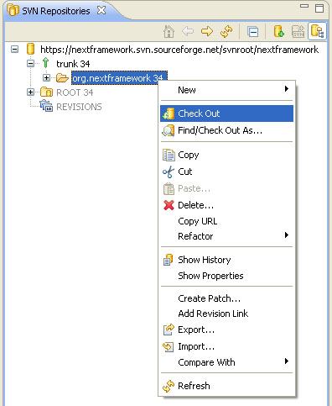Collapse the repository root node
Viewport: 332px width, 406px height.
coord(14,50)
